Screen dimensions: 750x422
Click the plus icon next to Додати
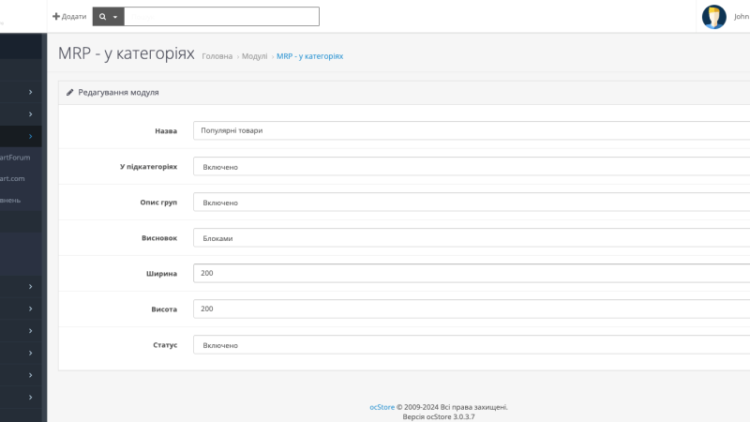56,16
